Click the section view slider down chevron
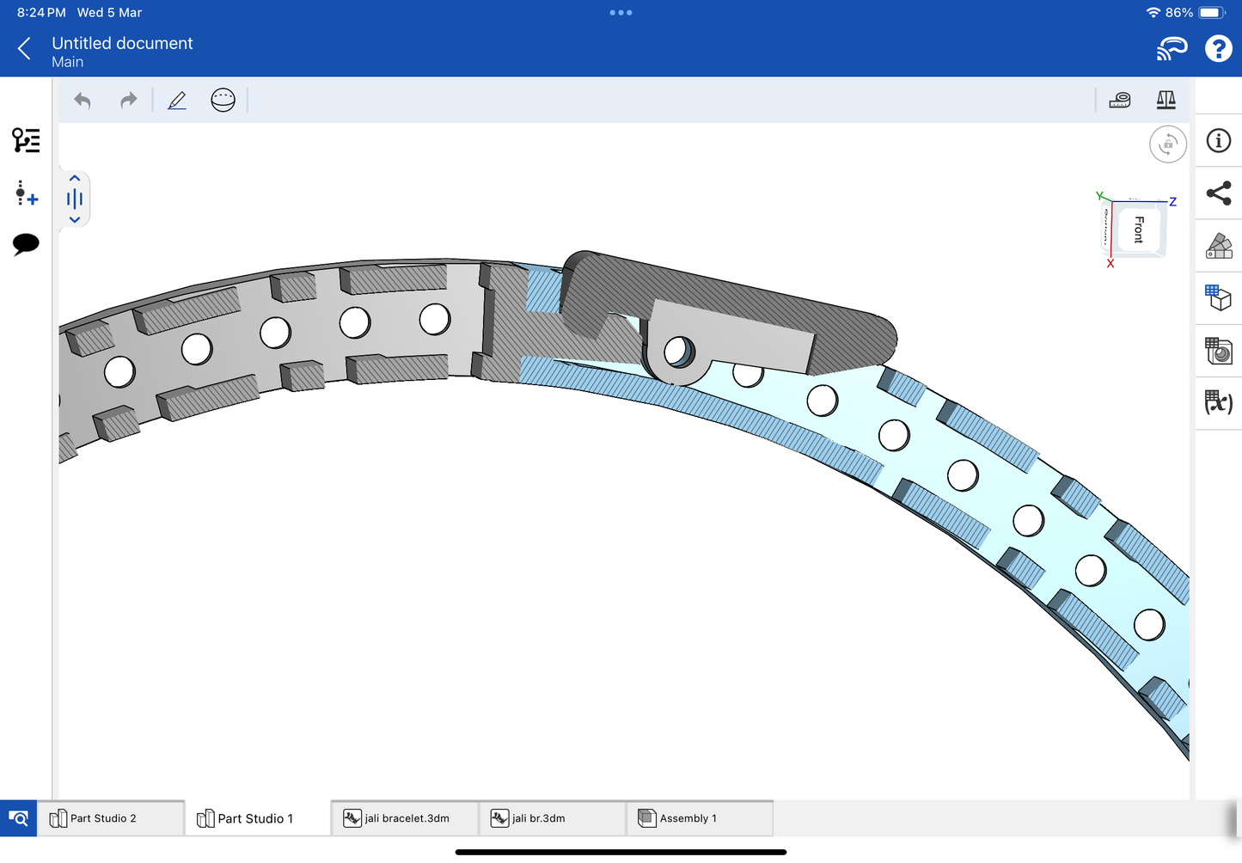1242x863 pixels. pos(75,220)
